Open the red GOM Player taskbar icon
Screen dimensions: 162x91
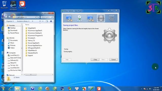pyautogui.click(x=99, y=89)
